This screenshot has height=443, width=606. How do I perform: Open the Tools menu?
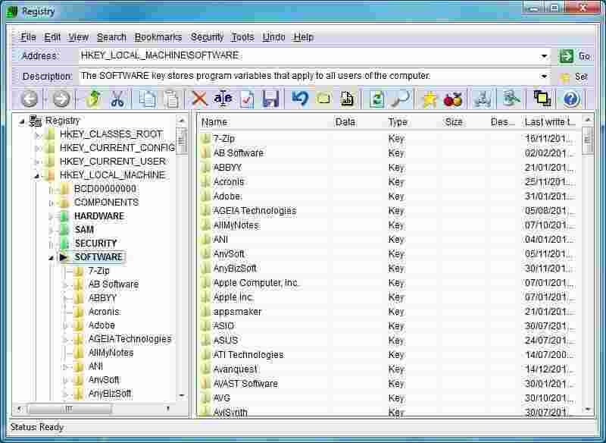pos(242,36)
